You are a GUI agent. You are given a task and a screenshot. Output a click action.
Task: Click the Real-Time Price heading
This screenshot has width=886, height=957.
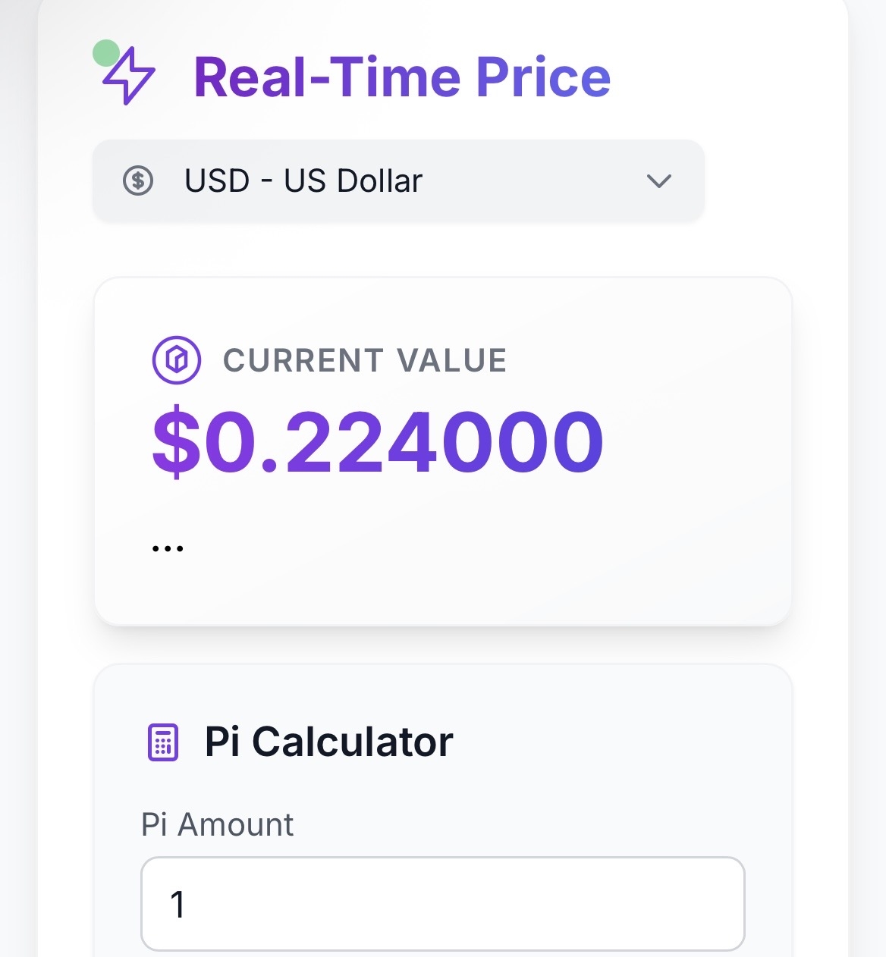click(x=402, y=77)
